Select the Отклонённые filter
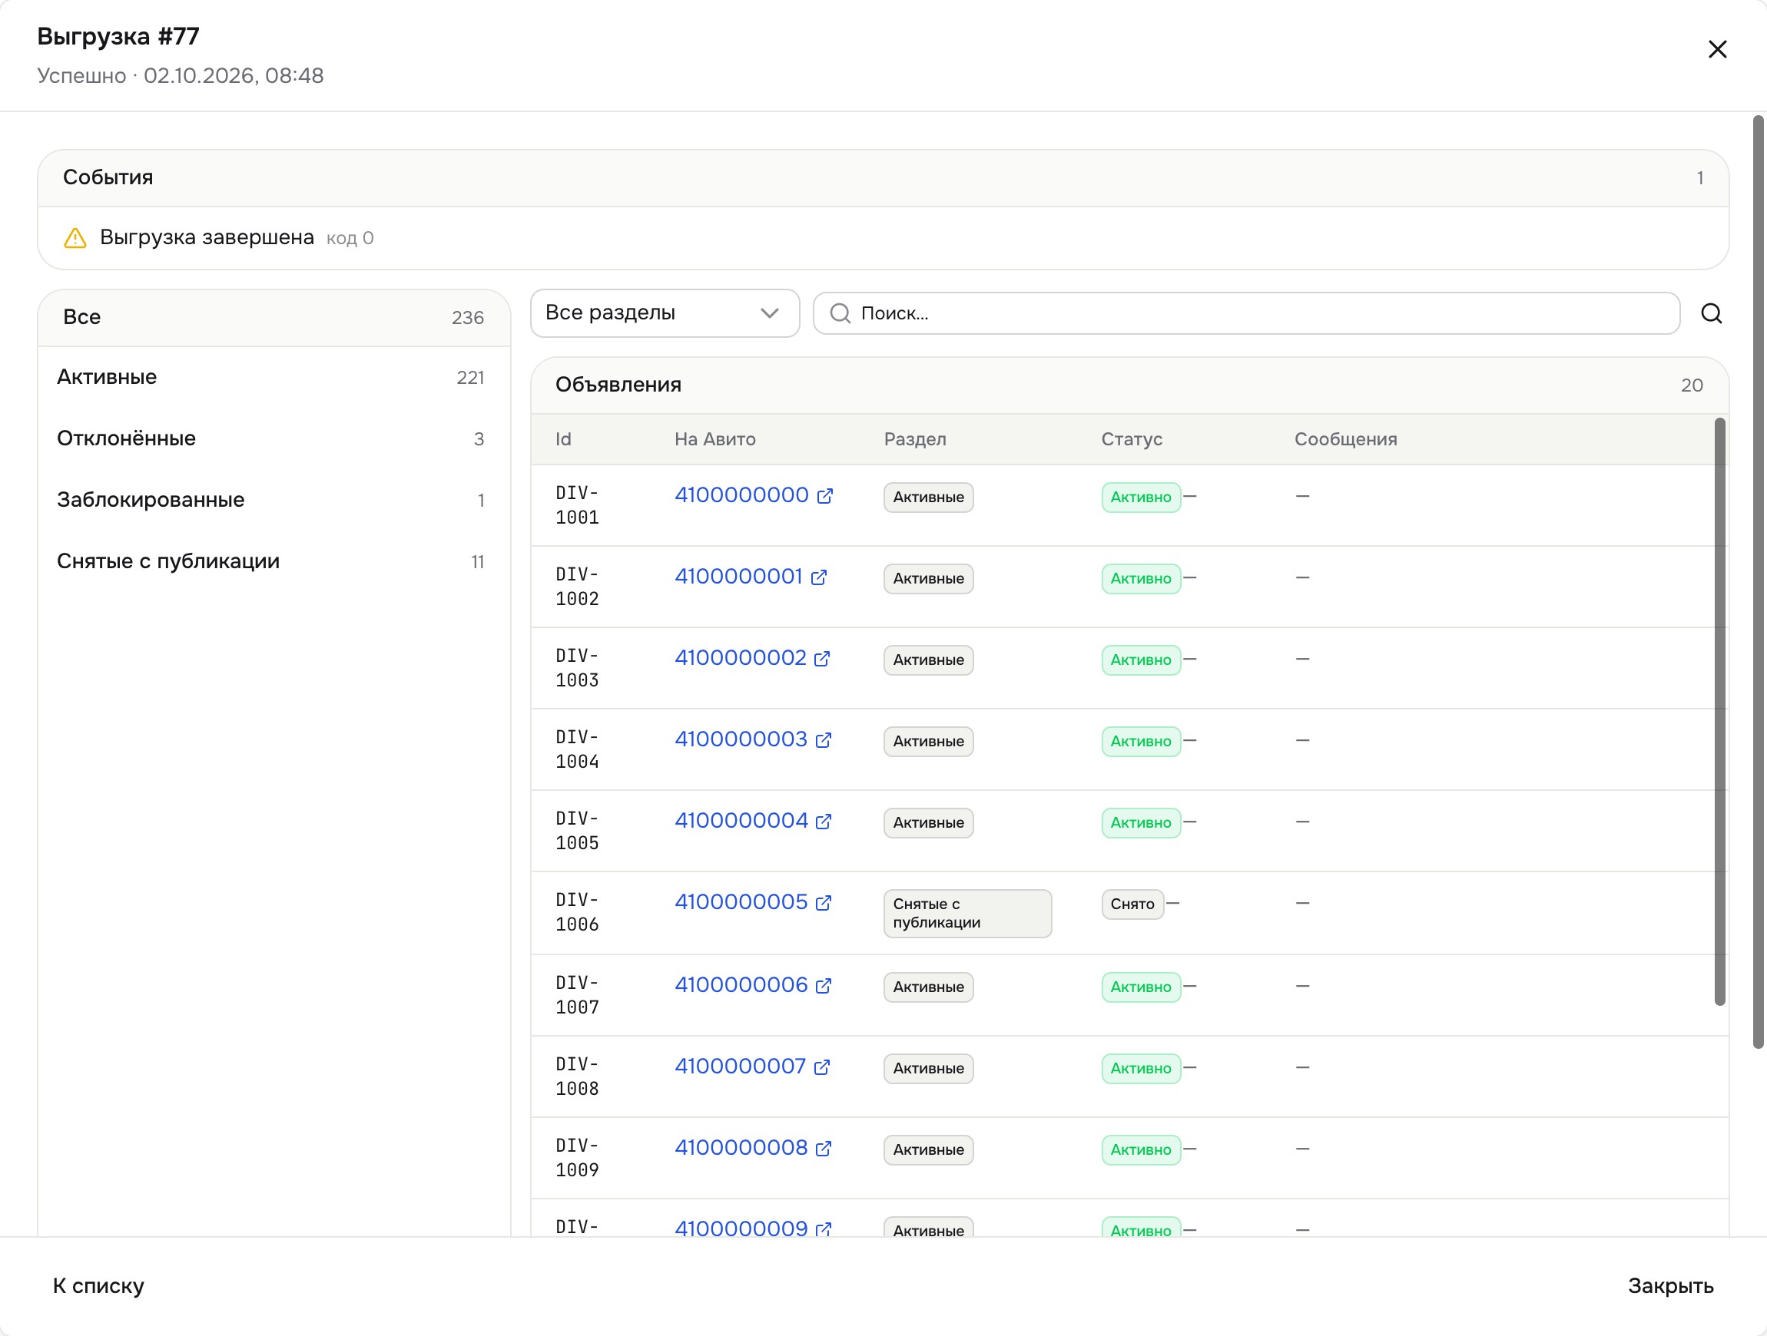 coord(274,438)
